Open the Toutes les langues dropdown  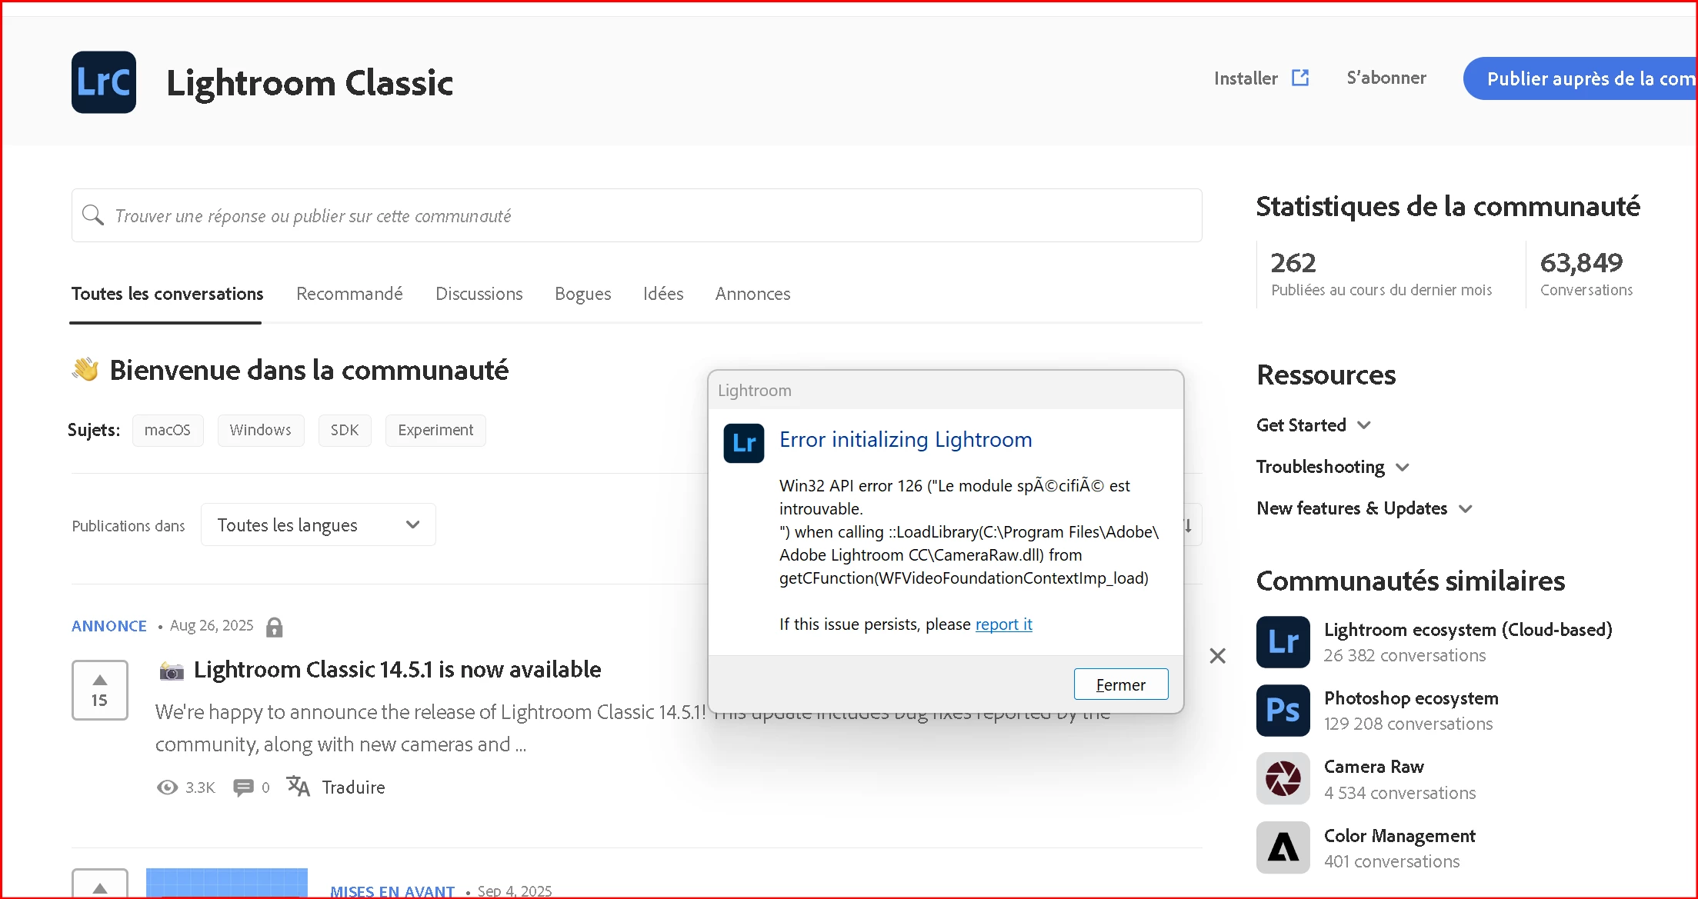pyautogui.click(x=319, y=525)
